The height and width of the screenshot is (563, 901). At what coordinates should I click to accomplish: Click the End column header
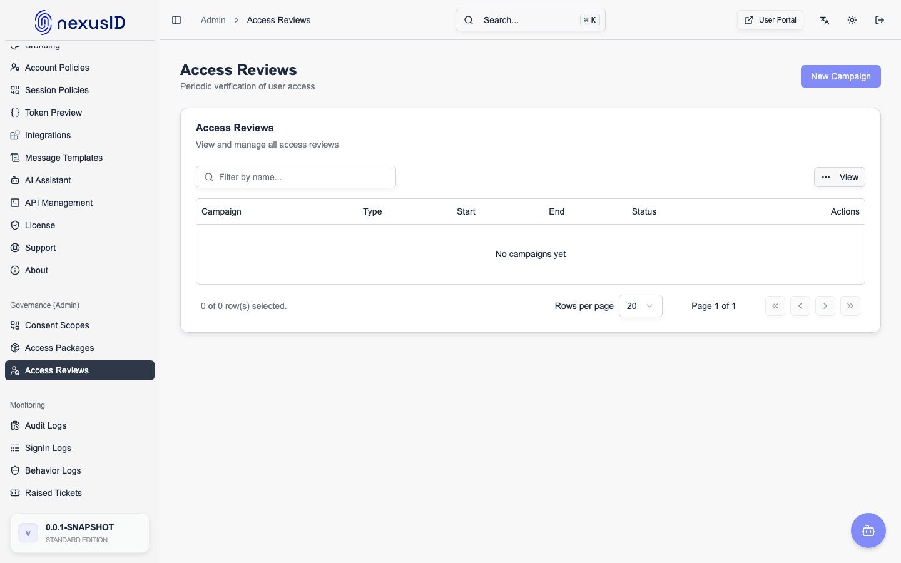tap(557, 211)
